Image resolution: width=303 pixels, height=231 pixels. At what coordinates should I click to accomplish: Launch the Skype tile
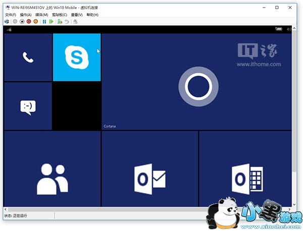click(77, 57)
